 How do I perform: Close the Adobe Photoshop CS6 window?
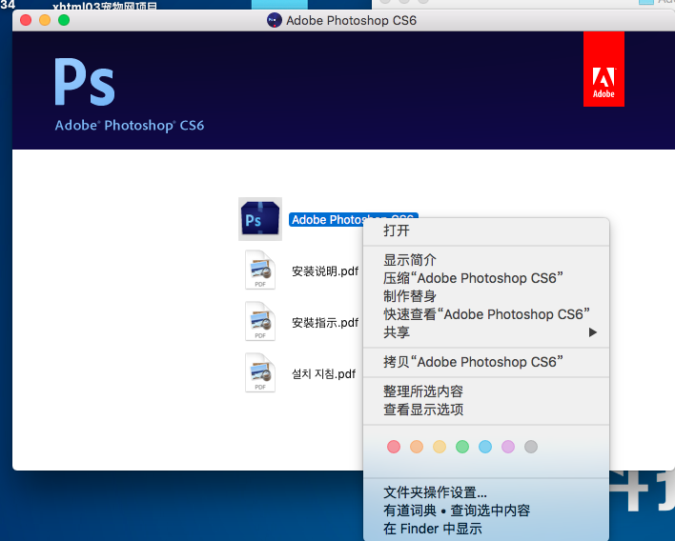pos(26,20)
